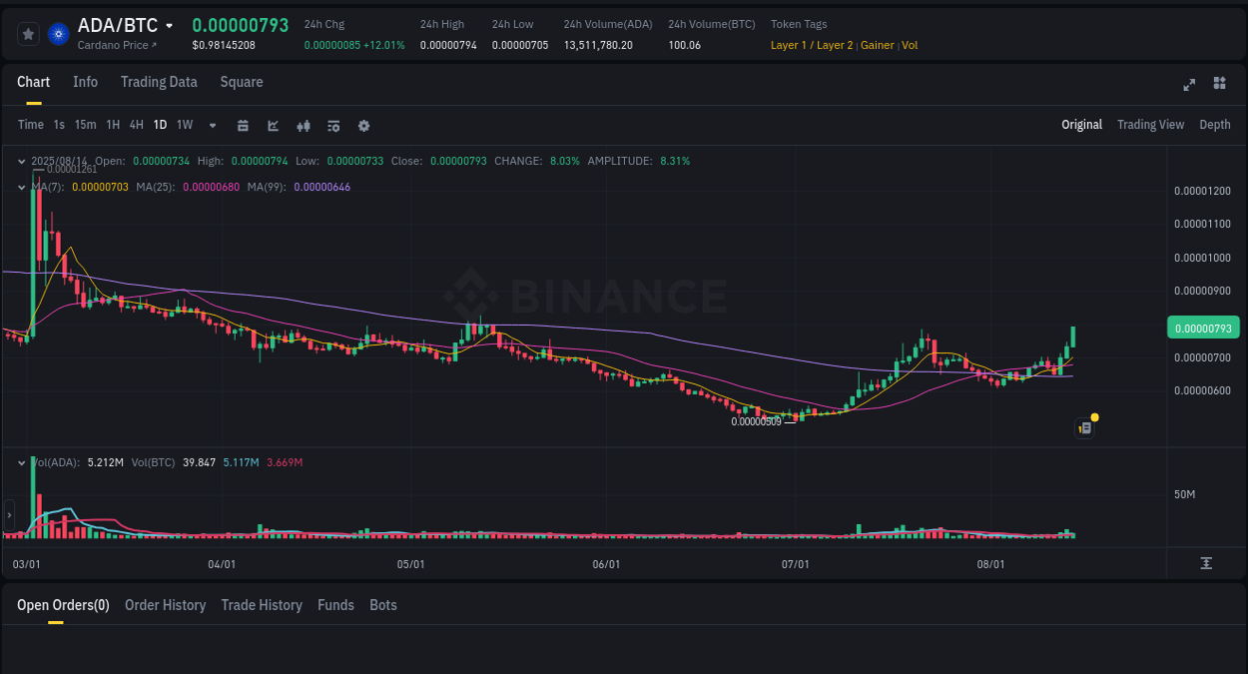Open the chart news note icon

point(1085,428)
